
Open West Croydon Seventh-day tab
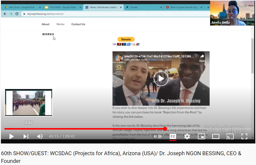coord(184,7)
